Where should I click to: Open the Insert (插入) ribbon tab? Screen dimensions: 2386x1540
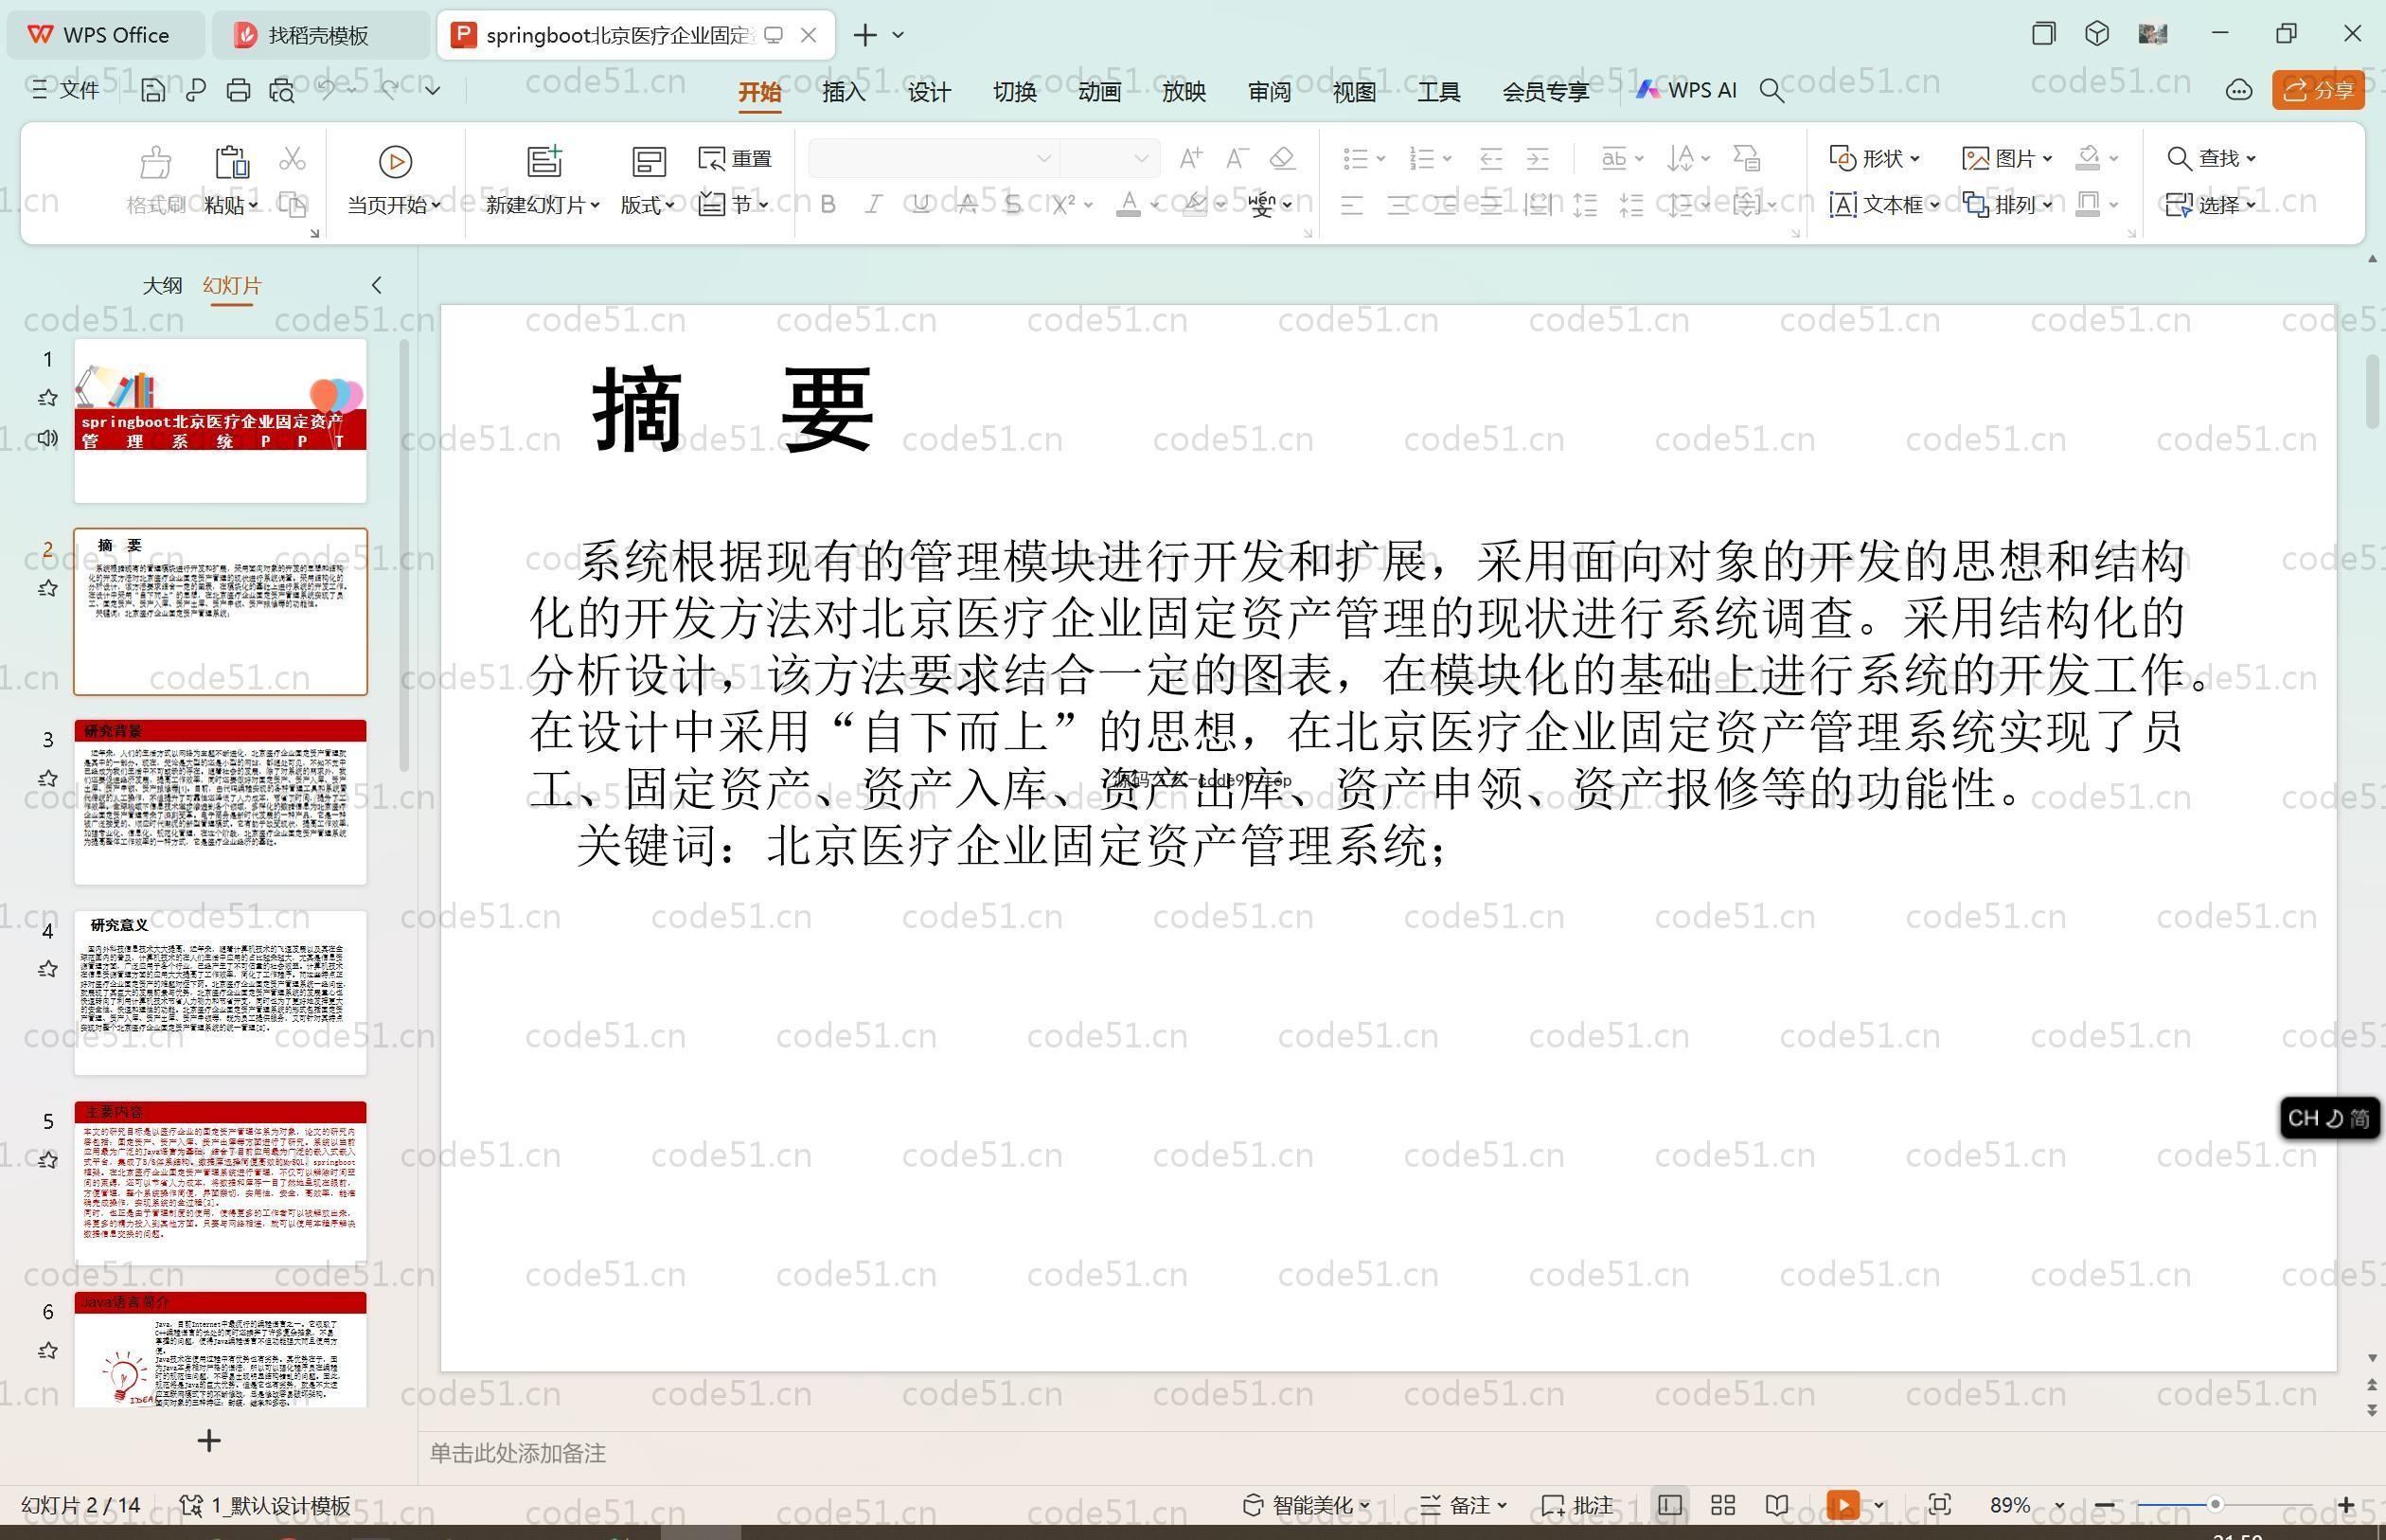pyautogui.click(x=843, y=92)
